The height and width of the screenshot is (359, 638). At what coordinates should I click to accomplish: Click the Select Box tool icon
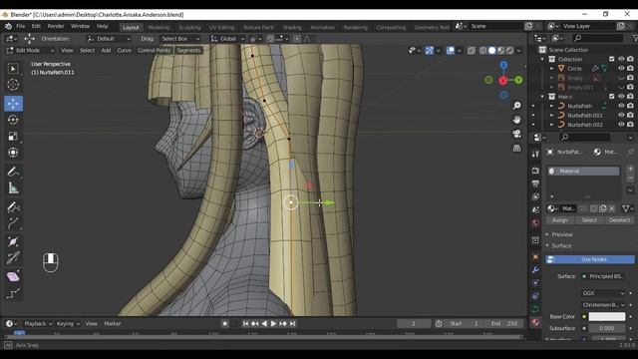[13, 68]
